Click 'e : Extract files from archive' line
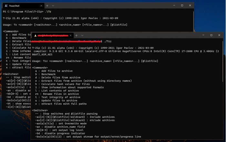The height and width of the screenshot is (142, 226). tap(83, 81)
